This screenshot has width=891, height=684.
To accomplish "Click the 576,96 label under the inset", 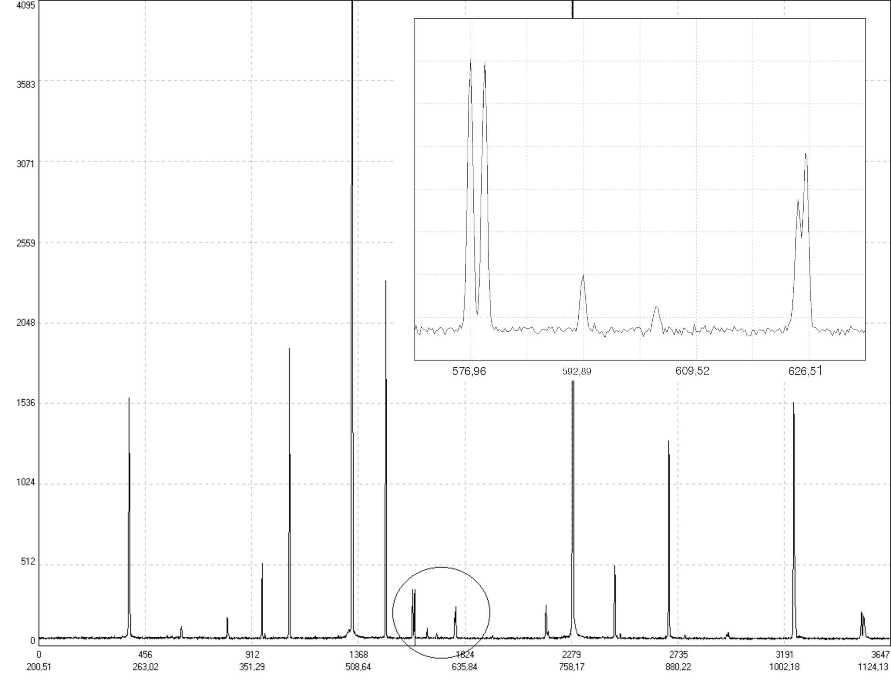I will (469, 371).
